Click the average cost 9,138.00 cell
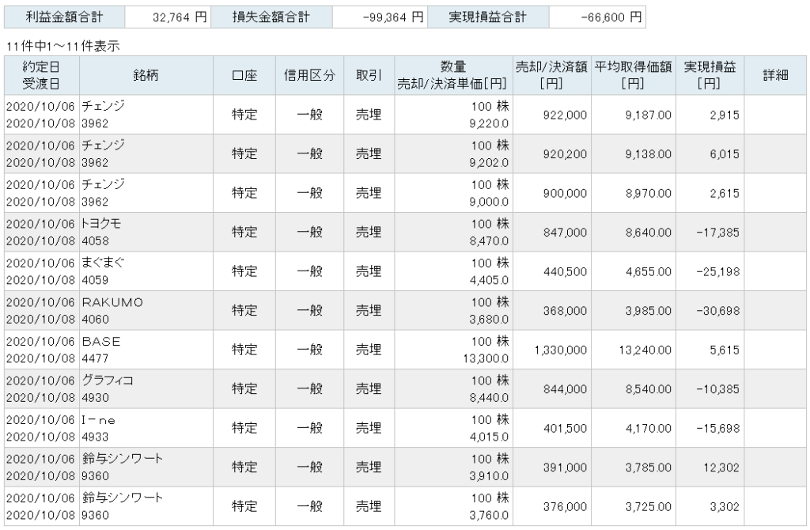Image resolution: width=810 pixels, height=530 pixels. (634, 154)
